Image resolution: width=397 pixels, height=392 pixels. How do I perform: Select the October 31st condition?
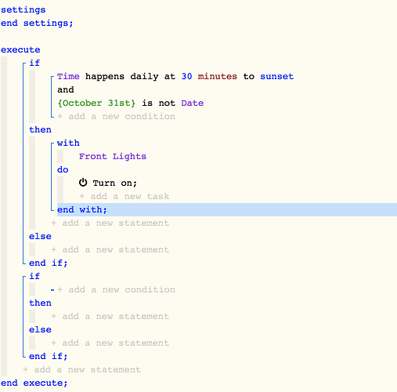coord(130,103)
